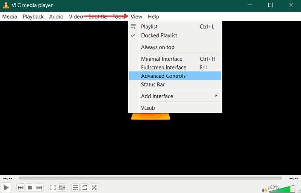Open VLsub from View menu
Image resolution: width=301 pixels, height=193 pixels.
coord(175,108)
